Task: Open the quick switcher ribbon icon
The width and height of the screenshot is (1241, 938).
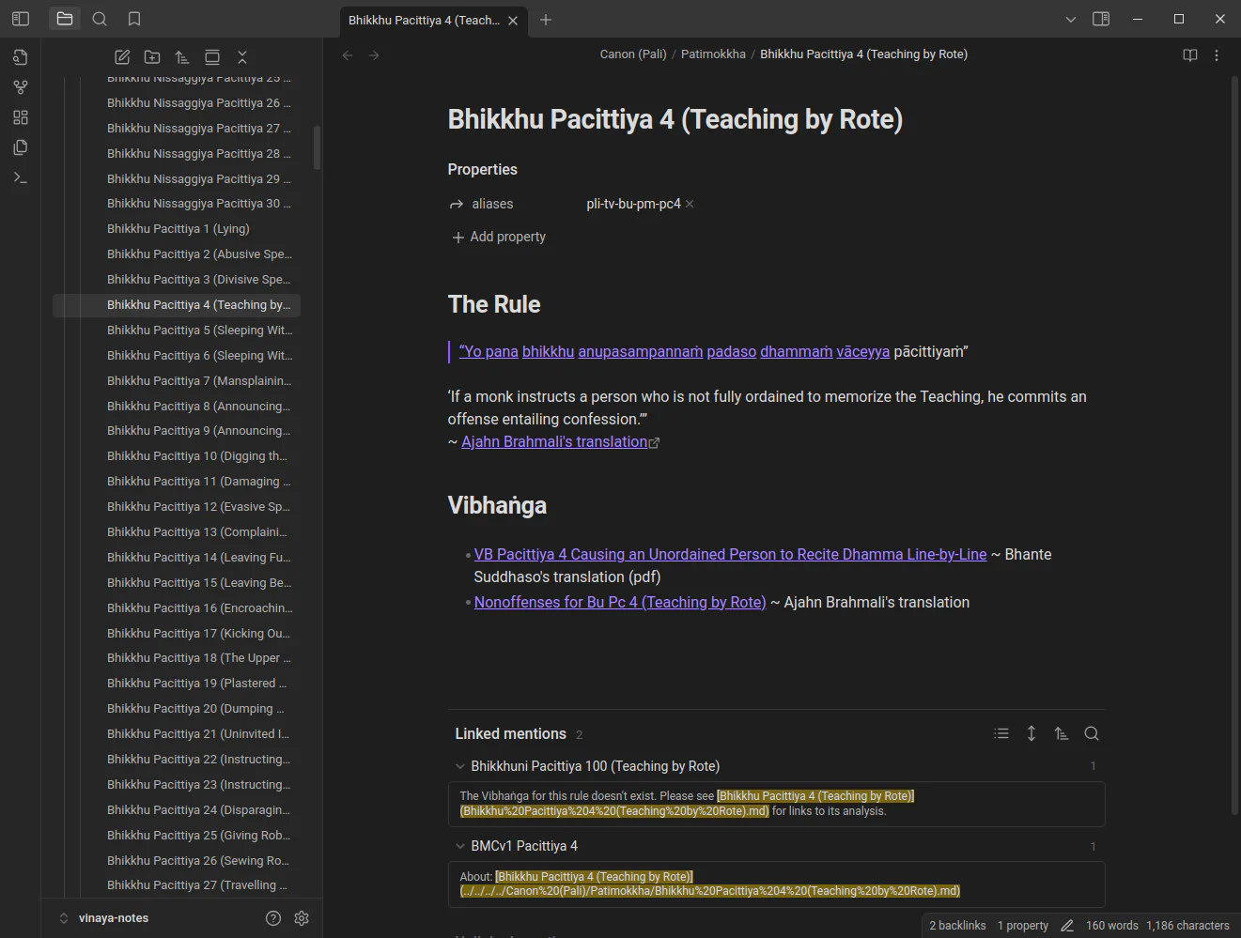Action: (x=21, y=57)
